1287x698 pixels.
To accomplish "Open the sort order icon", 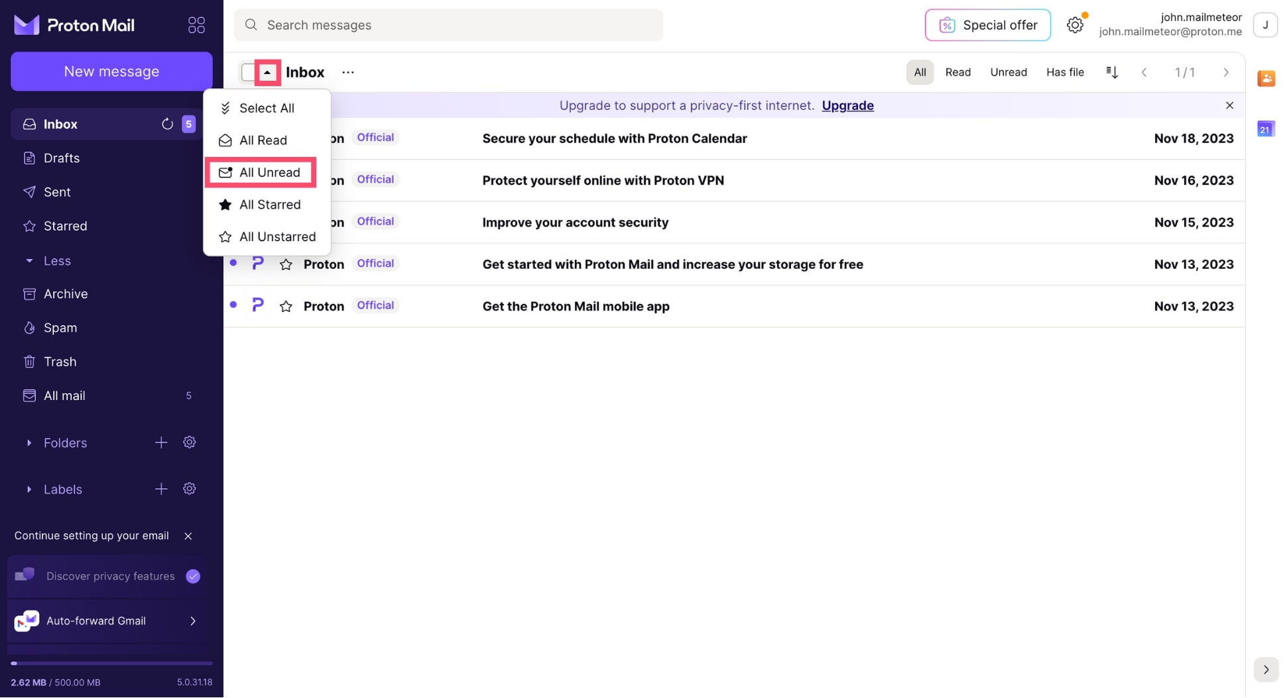I will 1112,72.
